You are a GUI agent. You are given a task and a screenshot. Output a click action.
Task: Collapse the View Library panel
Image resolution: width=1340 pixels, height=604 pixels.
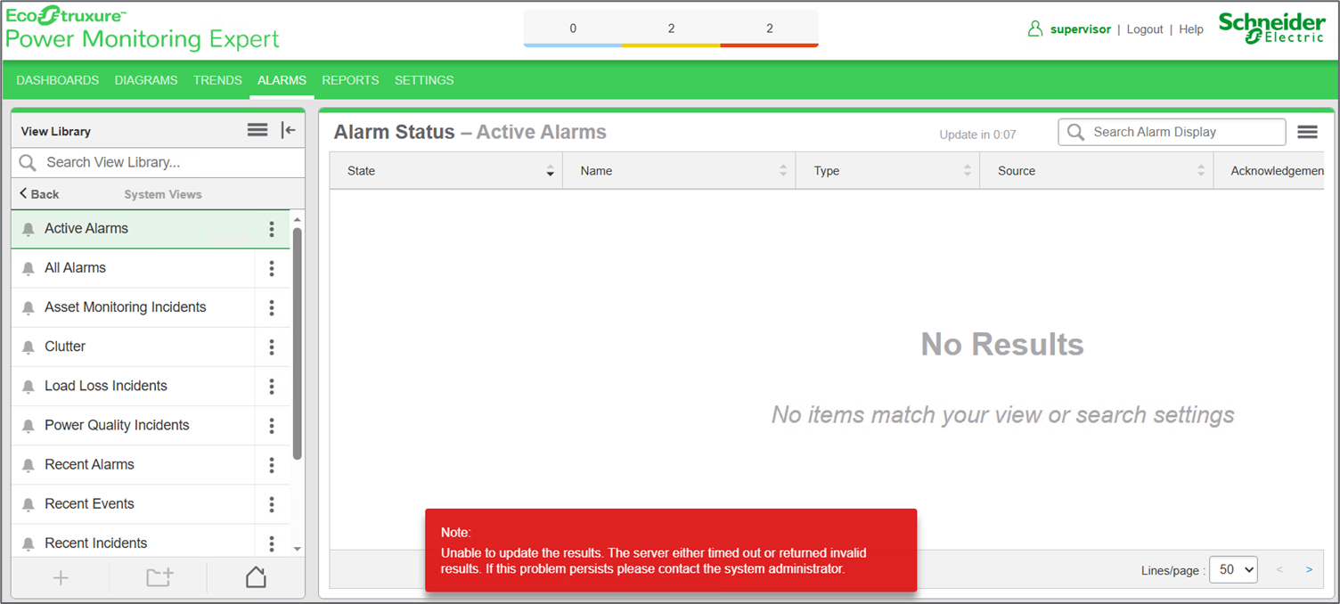point(288,130)
